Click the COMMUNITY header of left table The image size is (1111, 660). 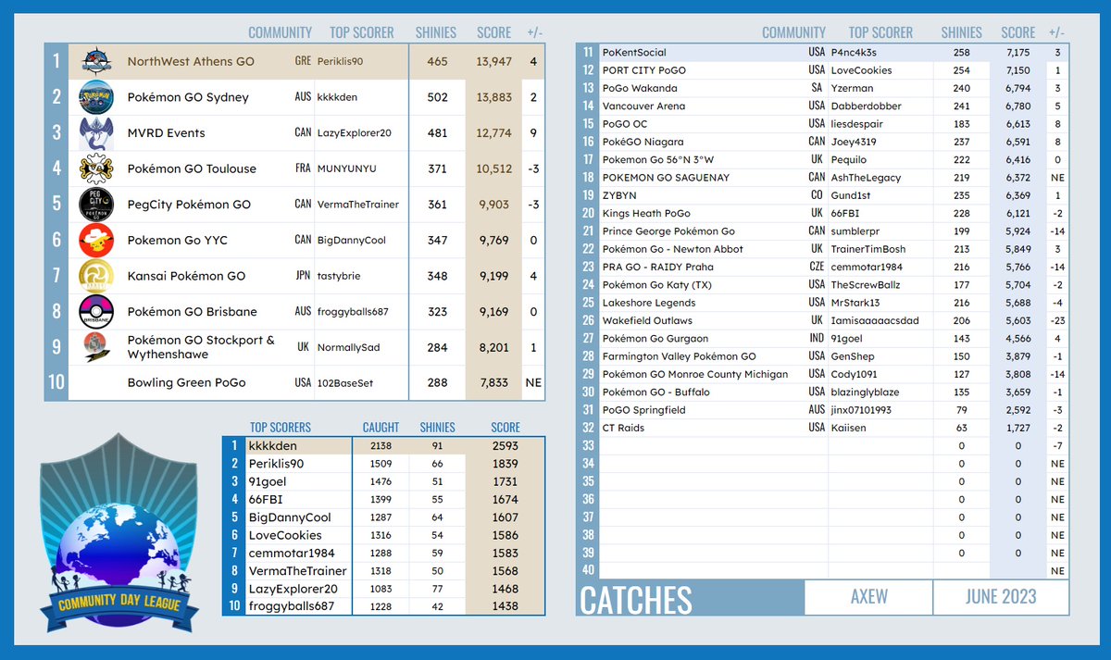[280, 32]
